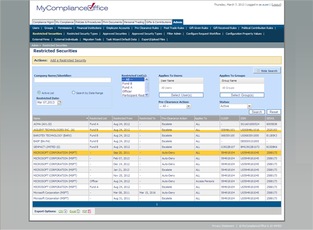Viewport: 313px width, 230px height.
Task: Click the MyComplianceOffice logo
Action: click(x=72, y=8)
